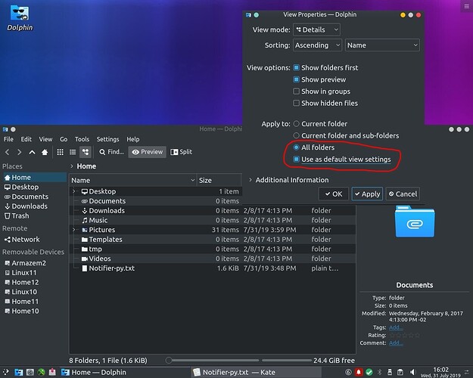Switch to Compact view mode icon

tap(73, 152)
